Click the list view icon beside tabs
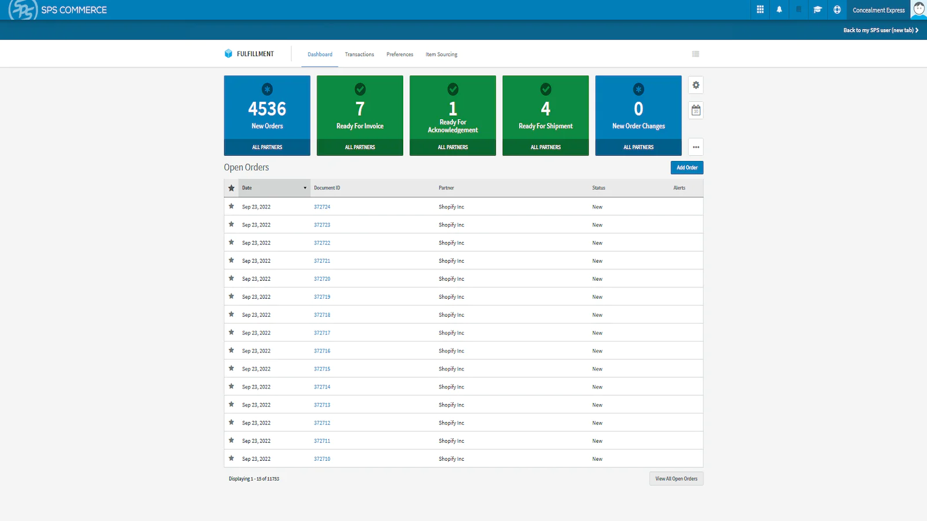Image resolution: width=927 pixels, height=521 pixels. click(x=695, y=54)
